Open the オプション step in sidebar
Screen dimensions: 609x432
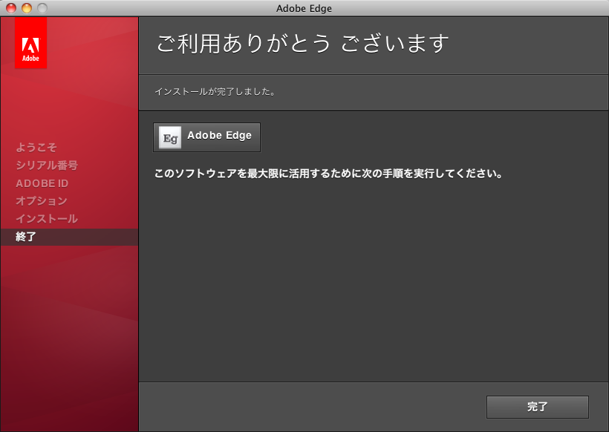pyautogui.click(x=42, y=201)
